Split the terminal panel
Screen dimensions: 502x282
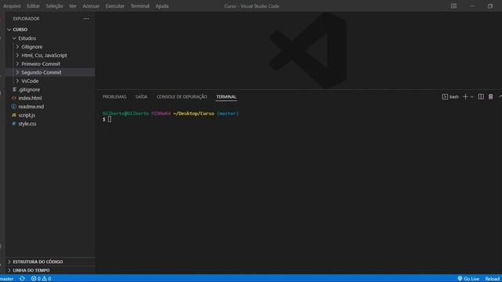coord(481,96)
